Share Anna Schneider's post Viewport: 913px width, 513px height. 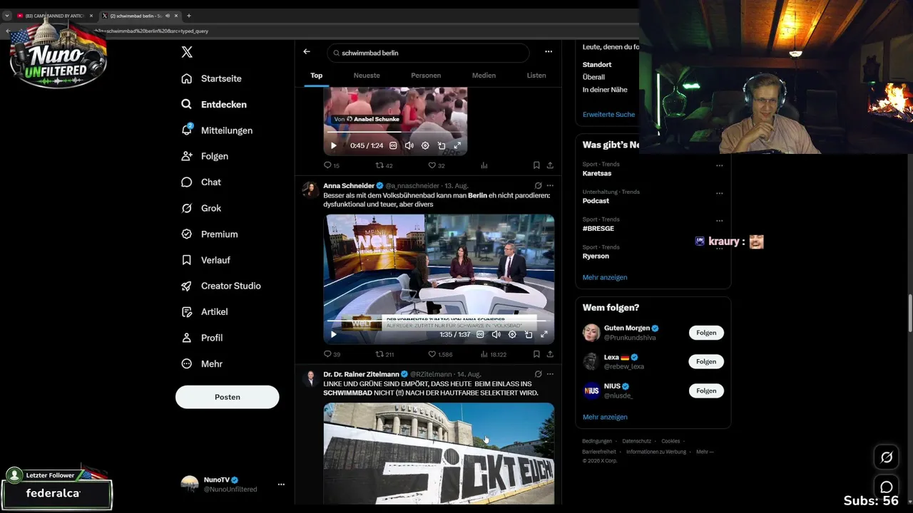550,354
